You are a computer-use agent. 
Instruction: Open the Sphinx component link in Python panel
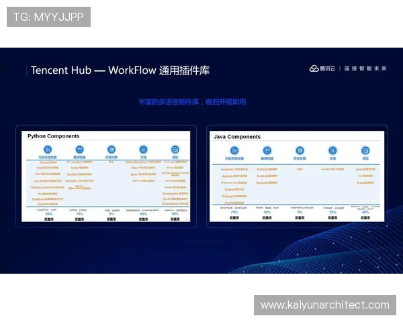pos(143,180)
